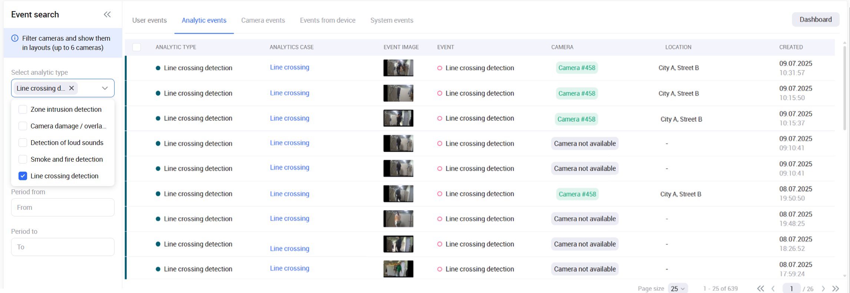This screenshot has width=850, height=293.
Task: Enable Zone intrusion detection checkbox
Action: point(23,110)
